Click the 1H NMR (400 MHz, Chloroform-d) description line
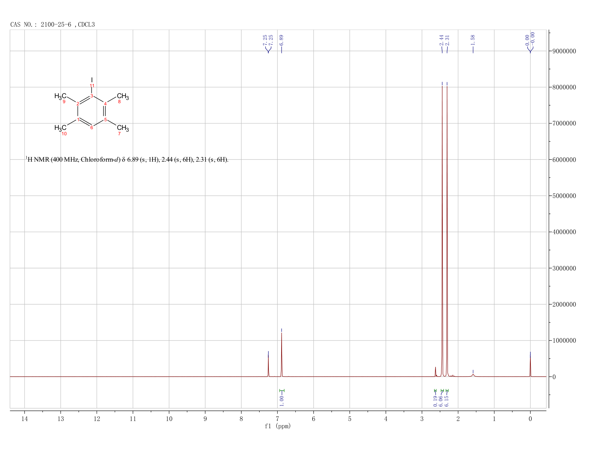 (127, 159)
